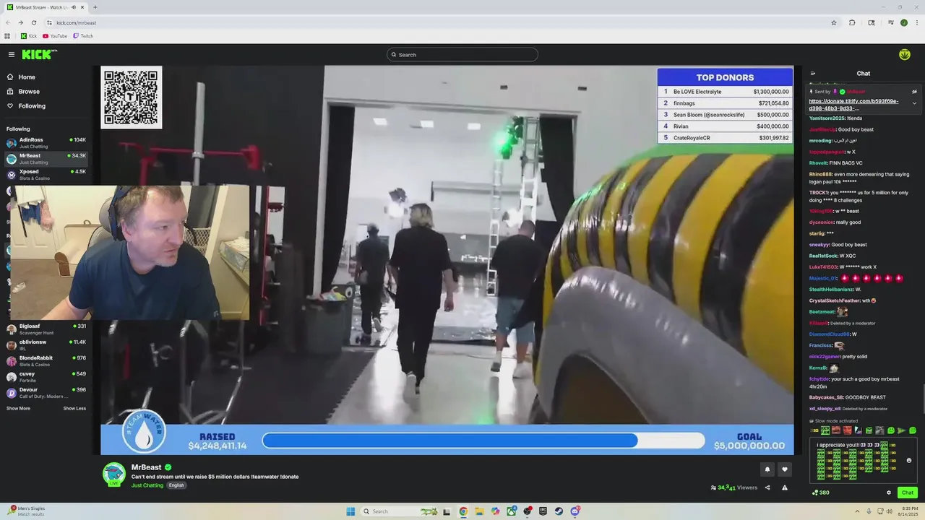Open File Explorer from the taskbar
Viewport: 925px width, 520px height.
click(x=479, y=511)
